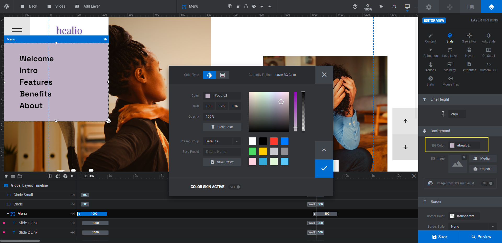
Task: Click the trash delete layer icon
Action: click(x=238, y=6)
